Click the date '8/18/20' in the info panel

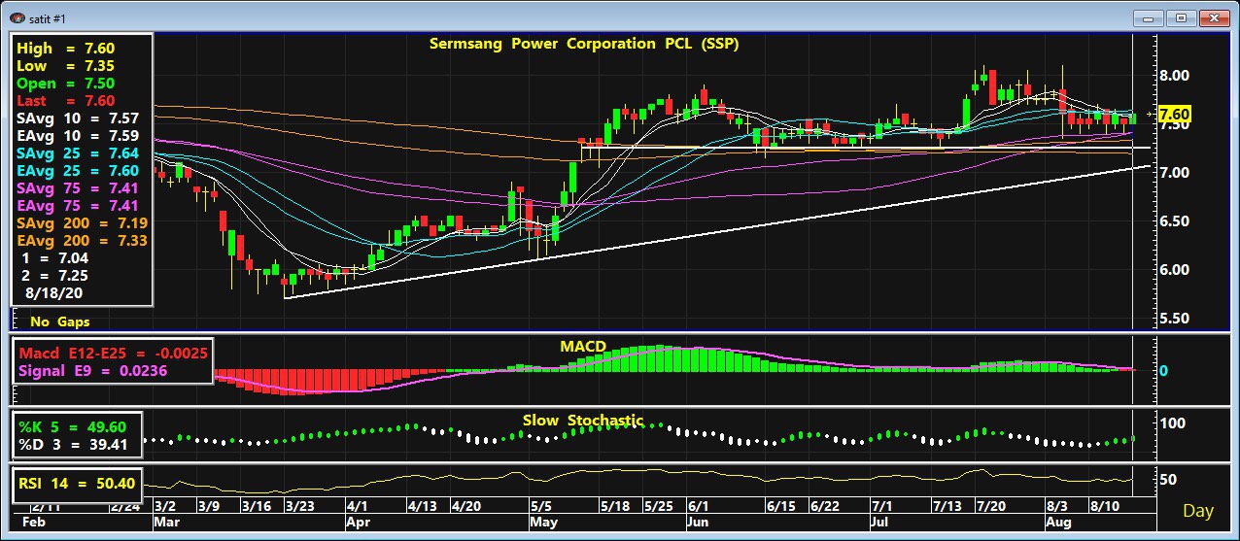(53, 292)
